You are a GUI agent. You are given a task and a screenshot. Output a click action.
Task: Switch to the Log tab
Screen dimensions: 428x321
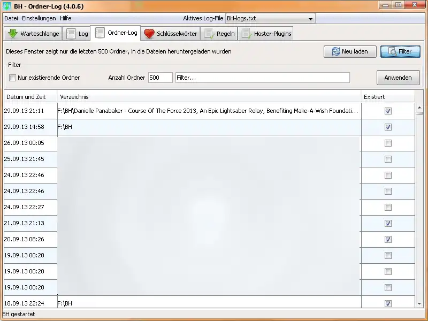[x=77, y=34]
